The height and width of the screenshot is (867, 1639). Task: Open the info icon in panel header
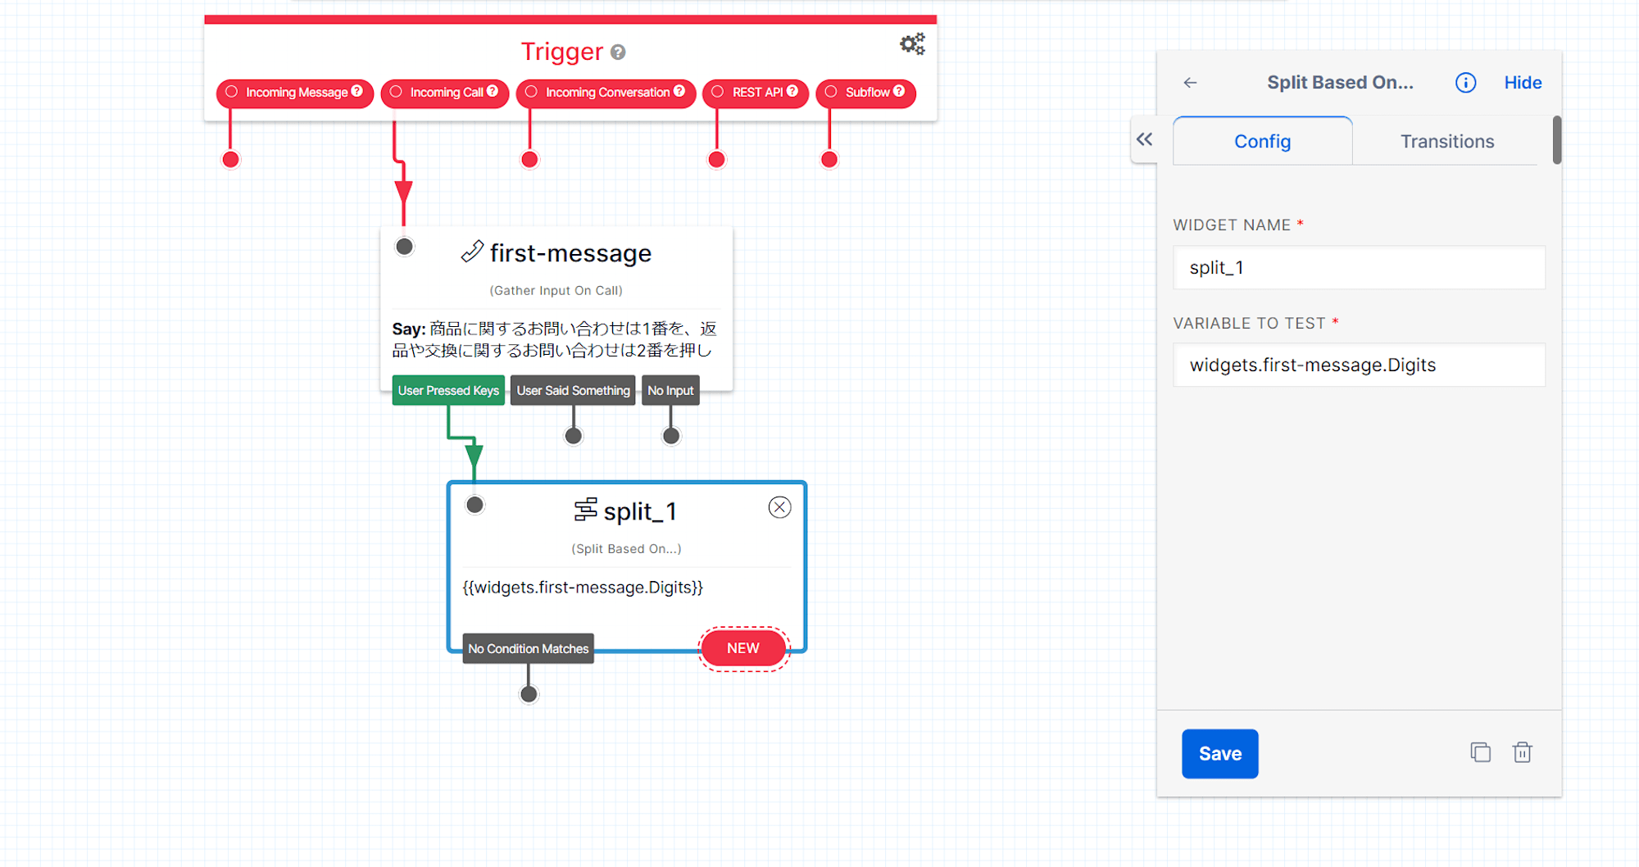(1466, 83)
